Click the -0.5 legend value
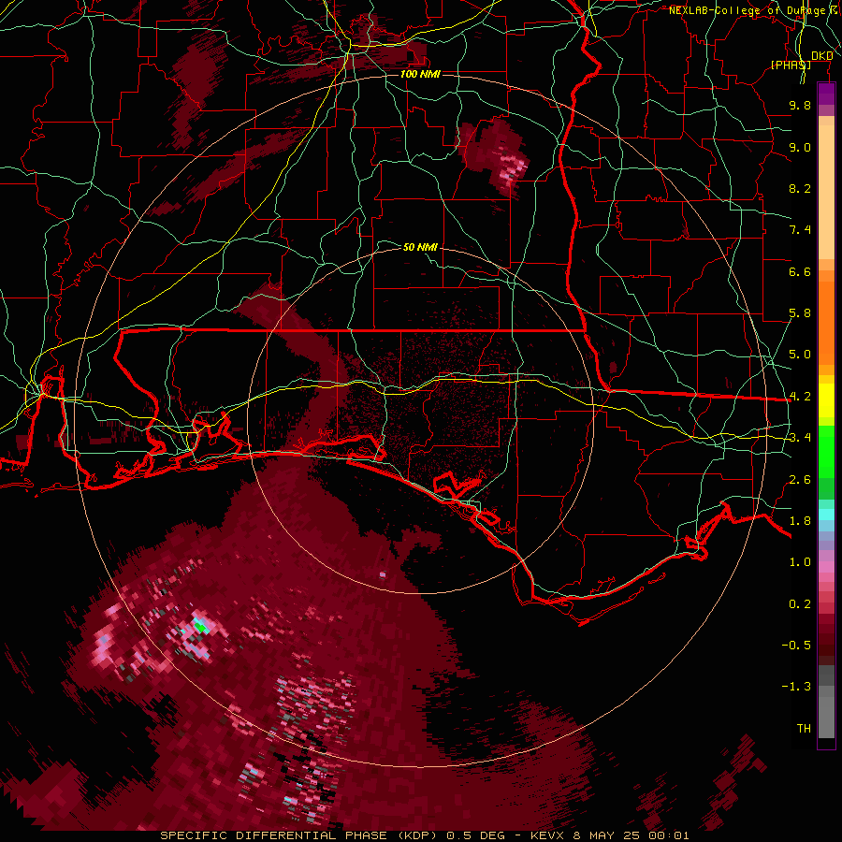Viewport: 842px width, 842px height. click(x=796, y=646)
